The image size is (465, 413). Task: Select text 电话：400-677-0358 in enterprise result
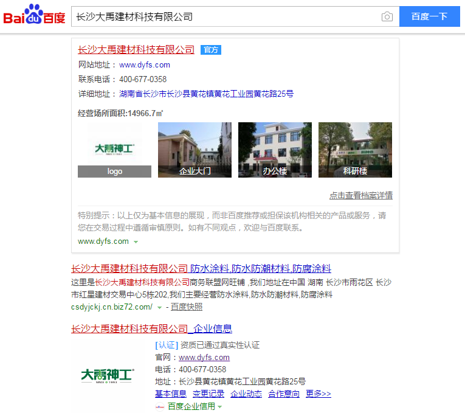tap(190, 370)
